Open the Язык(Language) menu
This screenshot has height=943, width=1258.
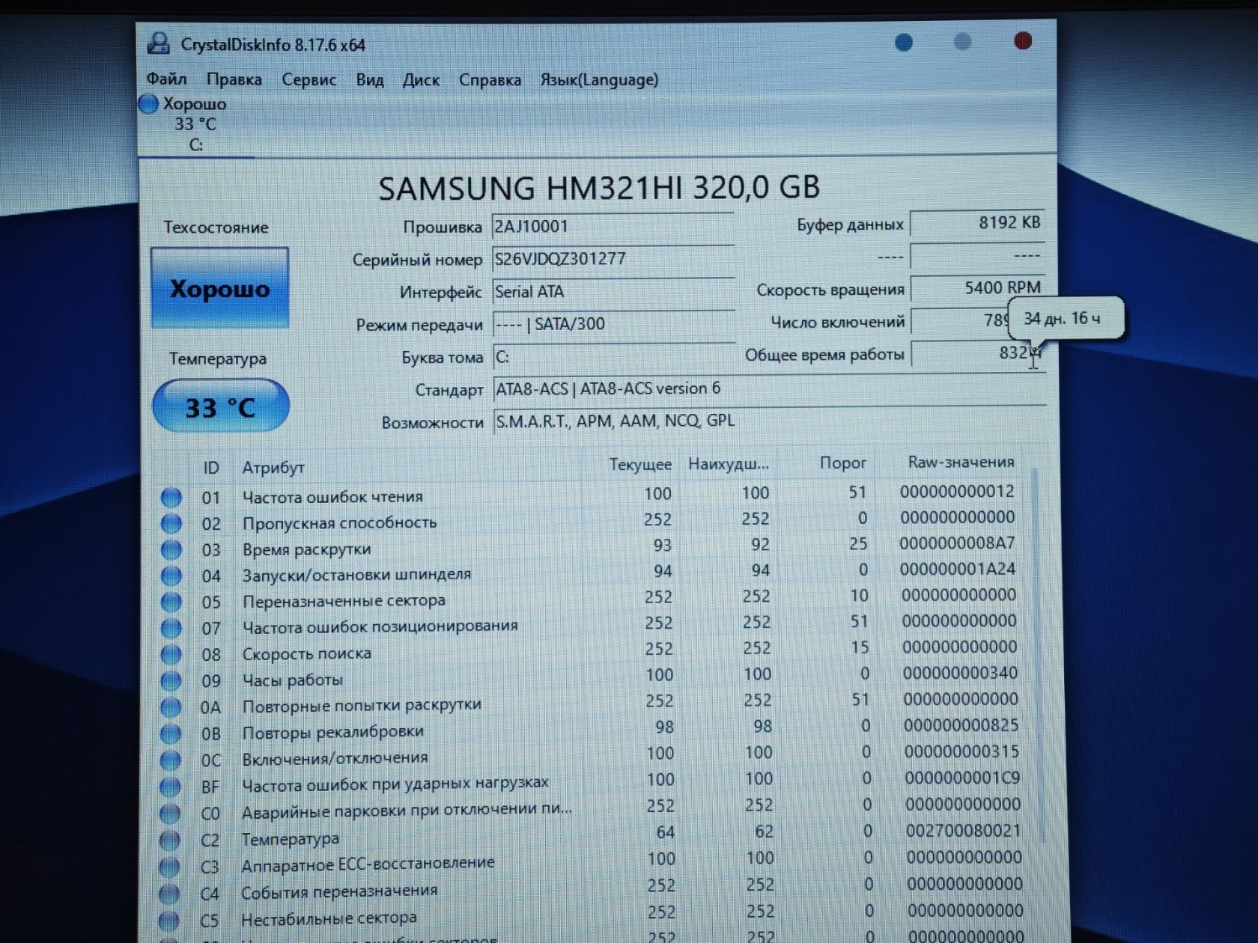click(x=599, y=79)
